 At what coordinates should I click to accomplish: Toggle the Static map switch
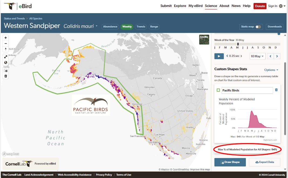click(258, 27)
